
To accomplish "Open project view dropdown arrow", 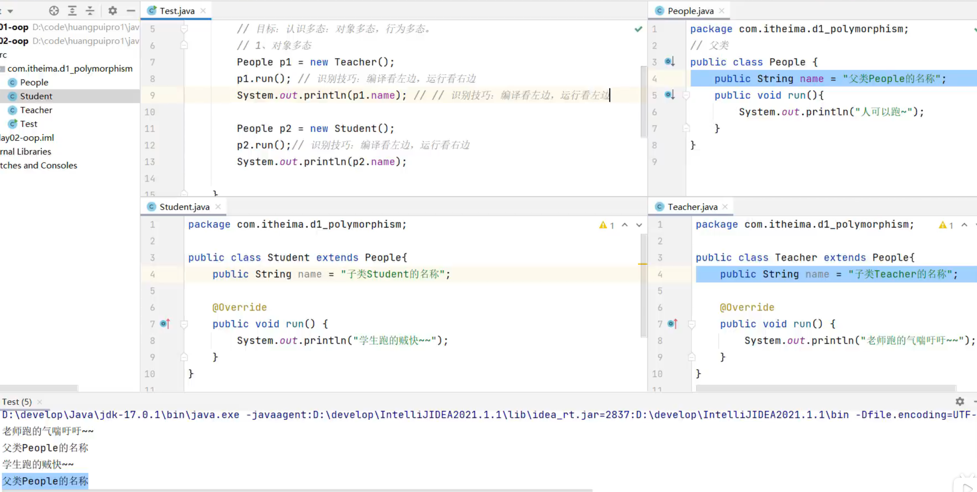I will [10, 11].
